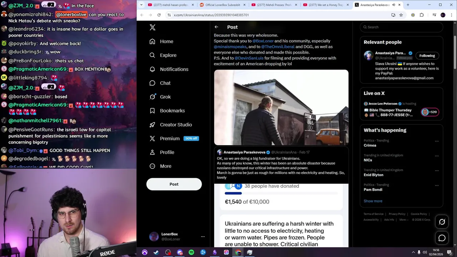457x257 pixels.
Task: Go back using the Post arrow
Action: point(216,27)
